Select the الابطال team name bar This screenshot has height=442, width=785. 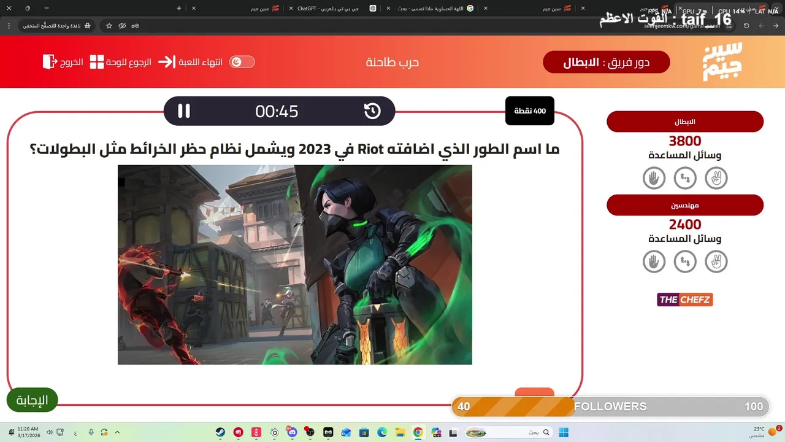click(x=685, y=122)
